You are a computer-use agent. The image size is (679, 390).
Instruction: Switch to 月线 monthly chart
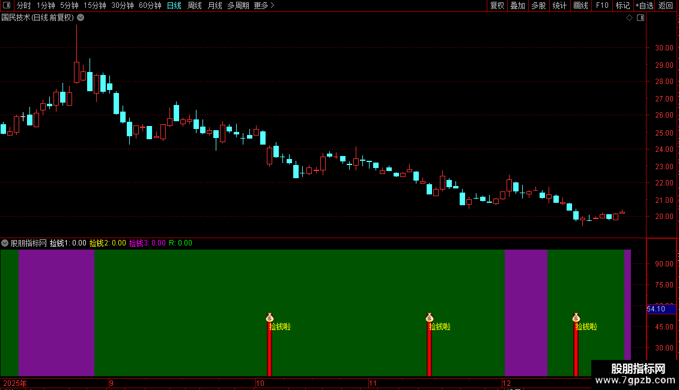[x=215, y=5]
